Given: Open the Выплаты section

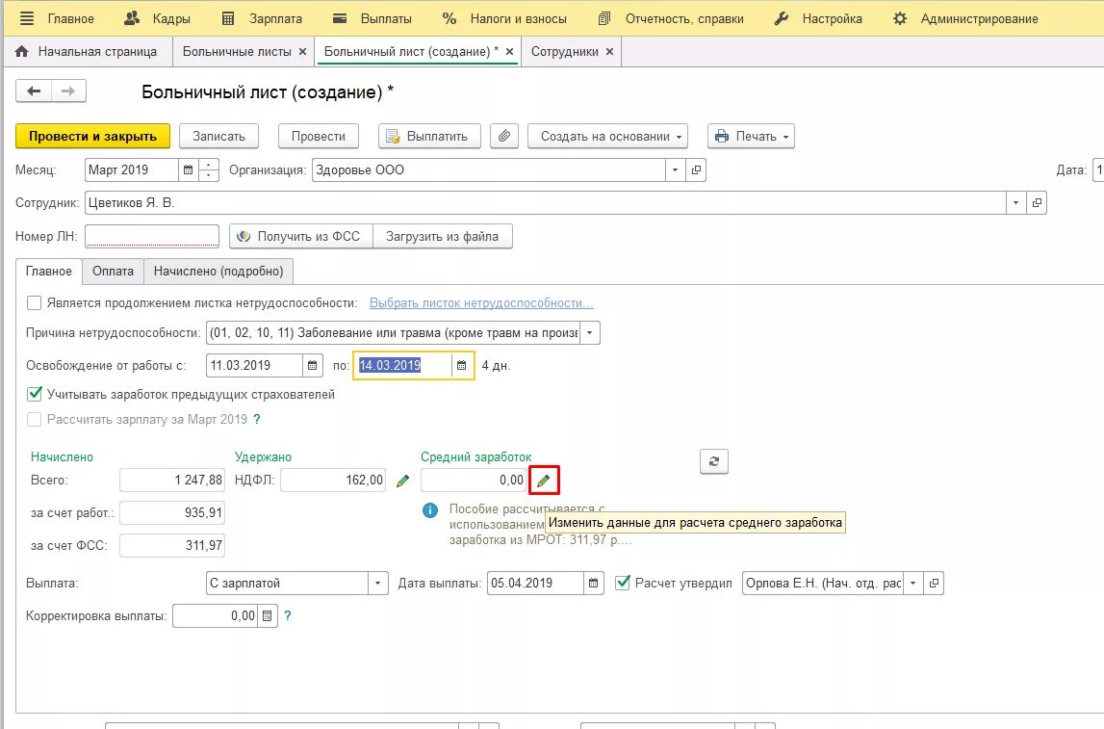Looking at the screenshot, I should coord(372,19).
